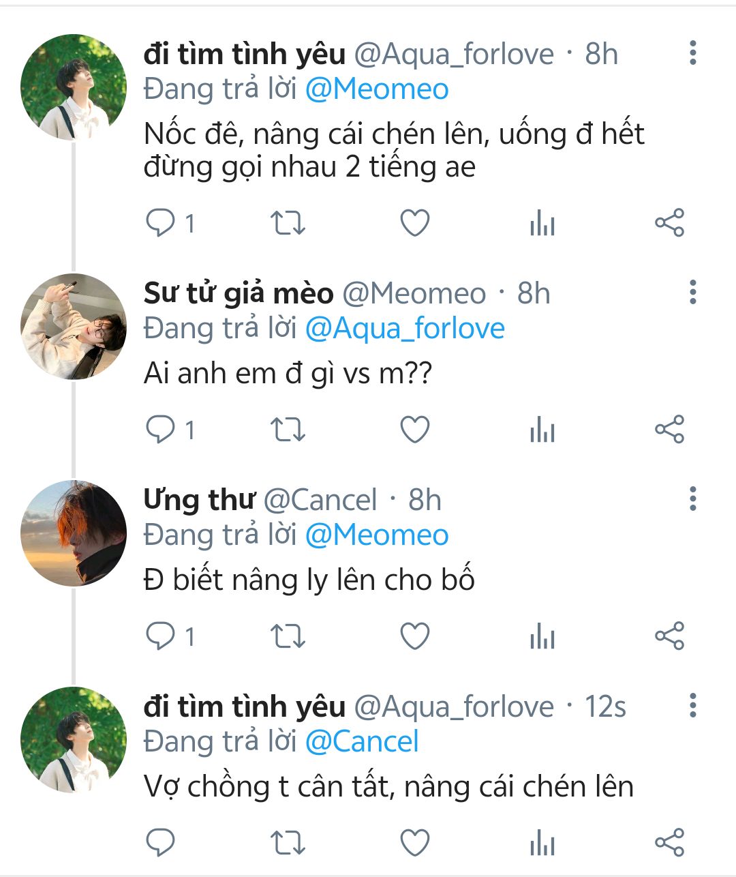Open the @Aqua_forlove mention link
This screenshot has width=736, height=877.
point(405,329)
